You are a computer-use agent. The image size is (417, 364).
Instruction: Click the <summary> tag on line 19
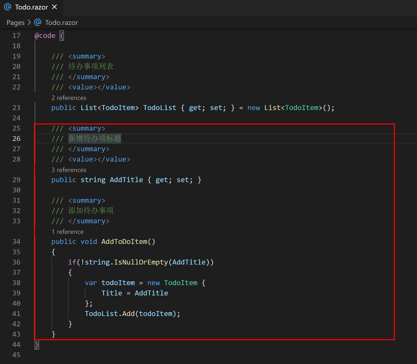coord(87,56)
